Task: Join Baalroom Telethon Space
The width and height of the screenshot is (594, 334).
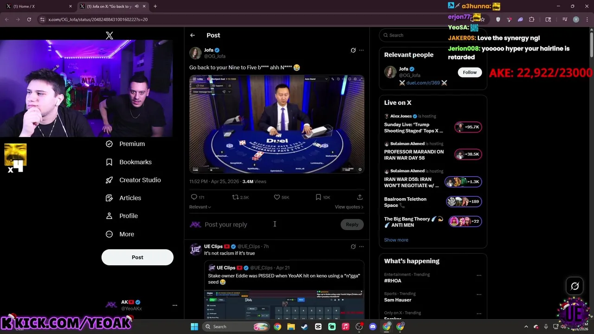Action: click(433, 202)
